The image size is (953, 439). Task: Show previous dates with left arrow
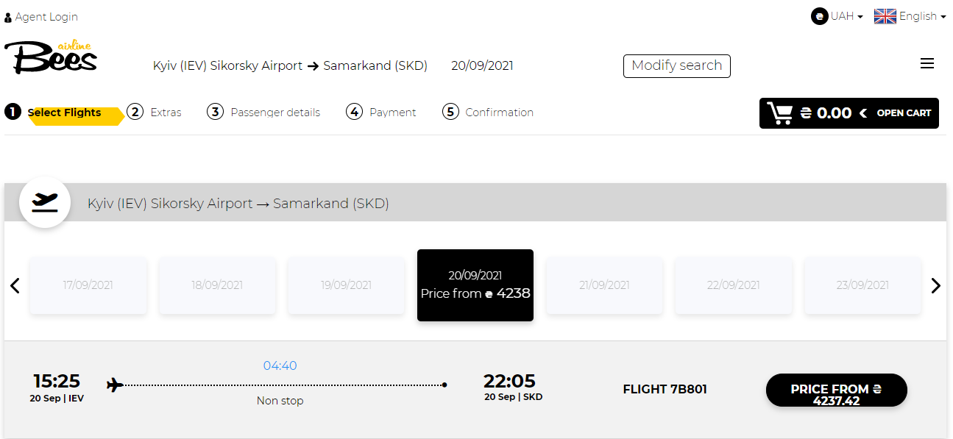click(x=15, y=285)
